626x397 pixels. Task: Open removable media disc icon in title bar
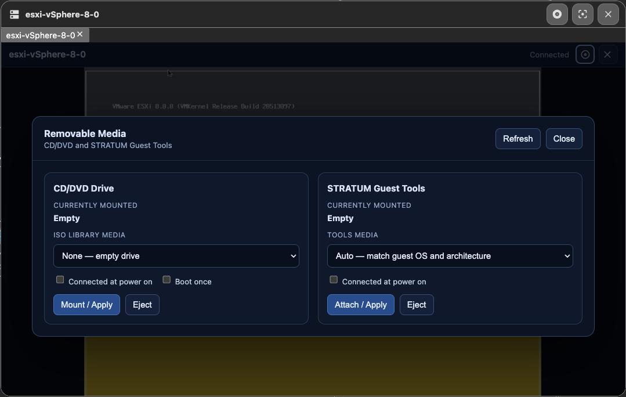coord(557,15)
